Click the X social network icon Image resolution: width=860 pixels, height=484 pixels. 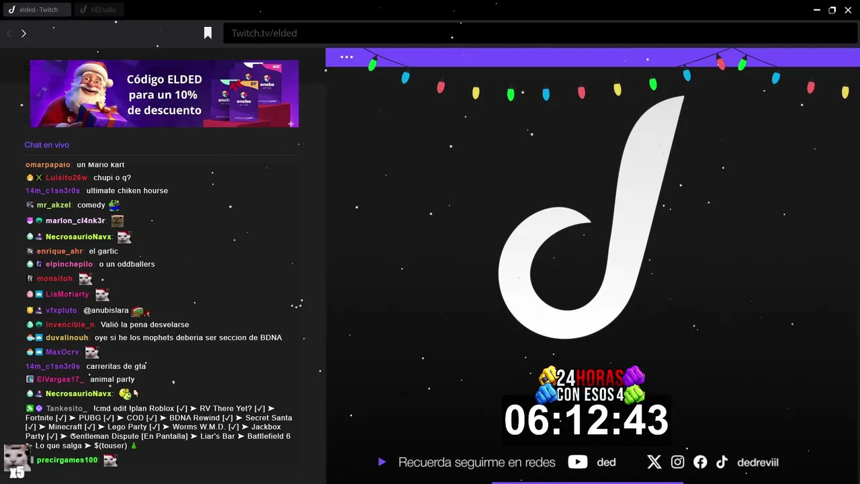point(654,462)
